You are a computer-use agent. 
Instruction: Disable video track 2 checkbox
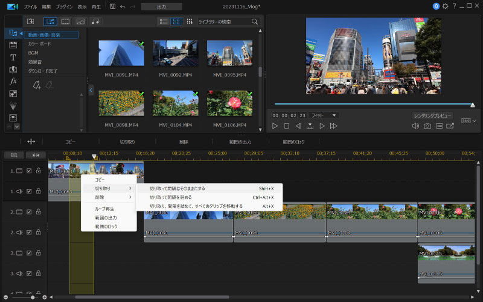pos(29,212)
